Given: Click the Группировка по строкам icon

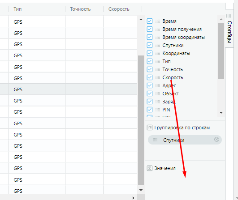Looking at the screenshot, I should click(x=150, y=128).
